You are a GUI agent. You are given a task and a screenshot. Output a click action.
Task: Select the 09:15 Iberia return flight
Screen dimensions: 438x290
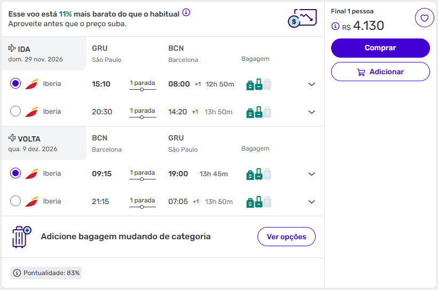(x=15, y=174)
